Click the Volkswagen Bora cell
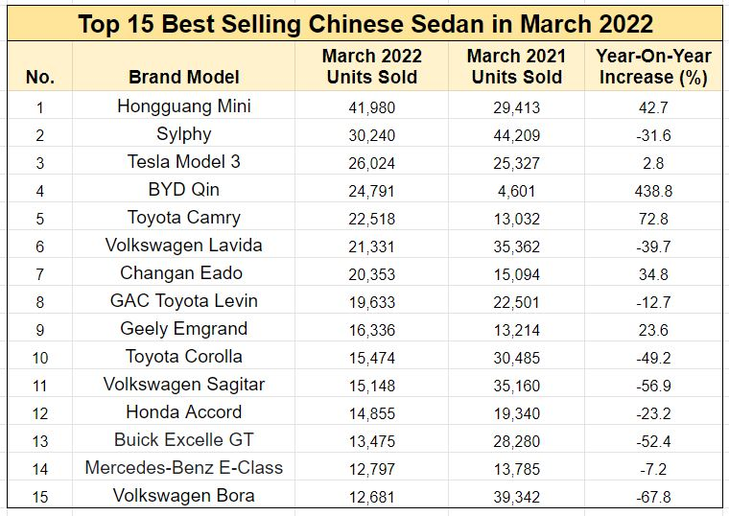729x516 pixels. tap(184, 496)
